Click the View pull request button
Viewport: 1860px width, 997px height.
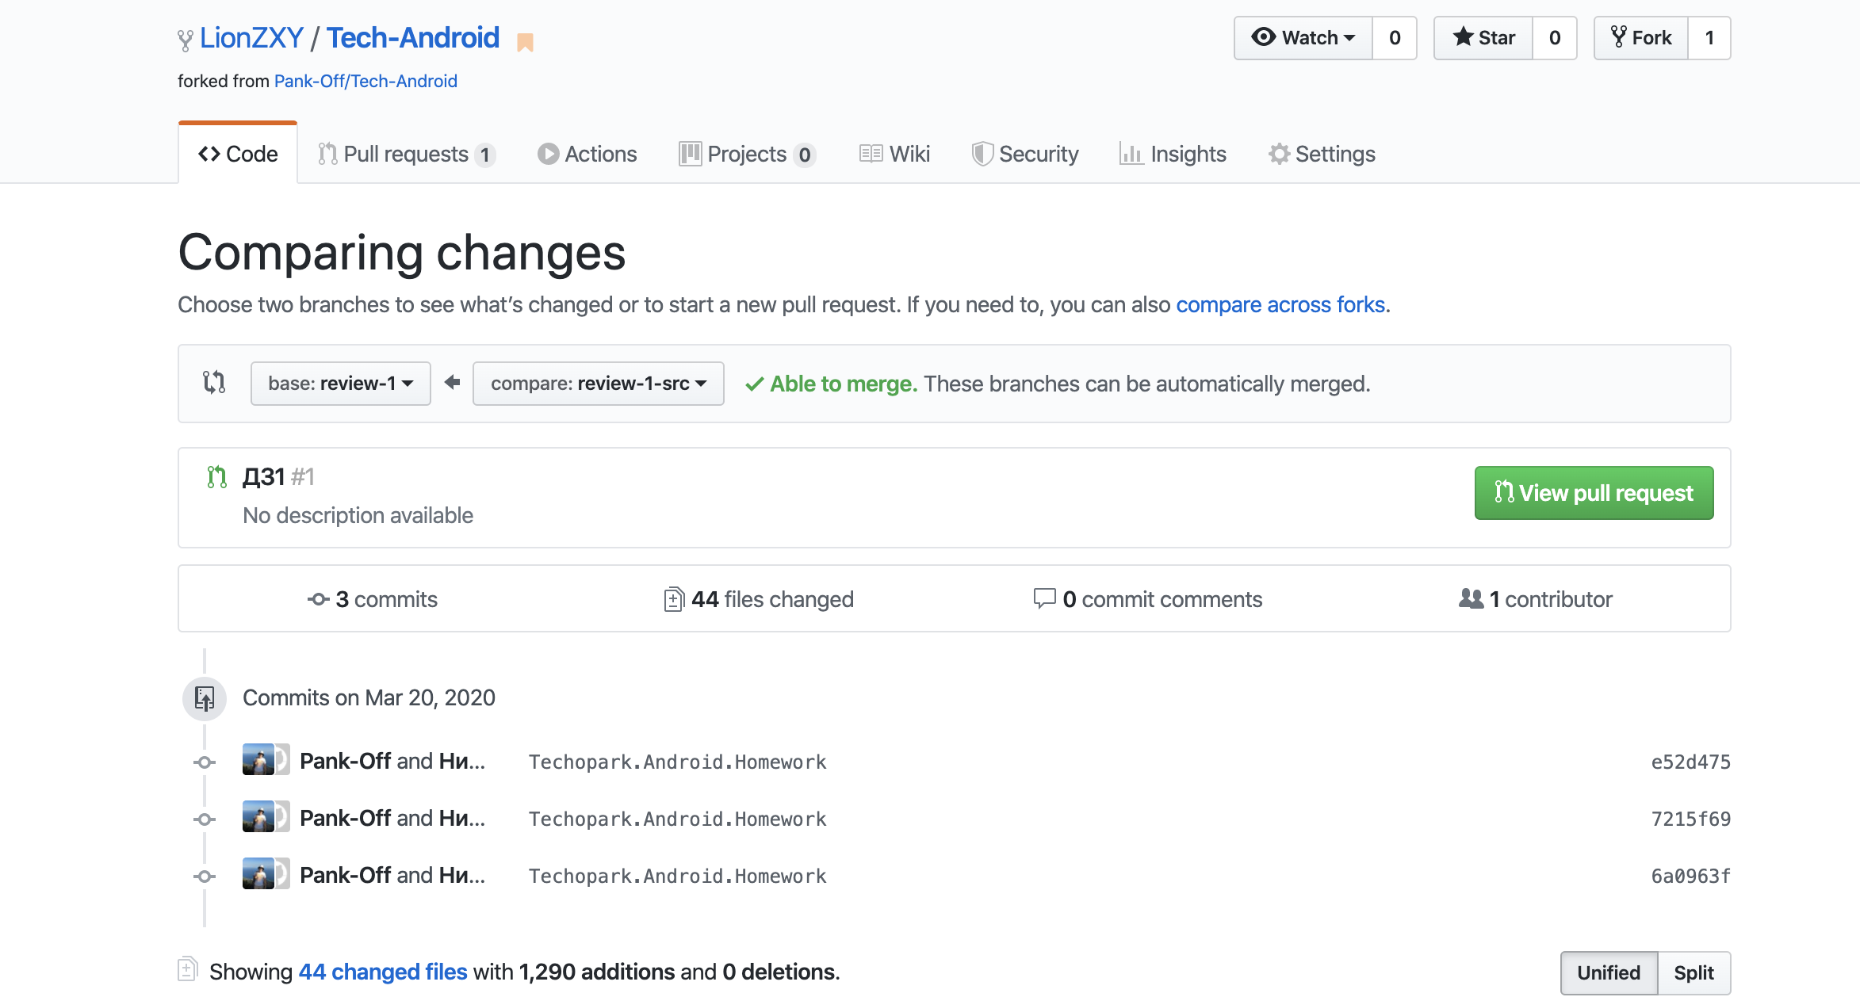1594,493
